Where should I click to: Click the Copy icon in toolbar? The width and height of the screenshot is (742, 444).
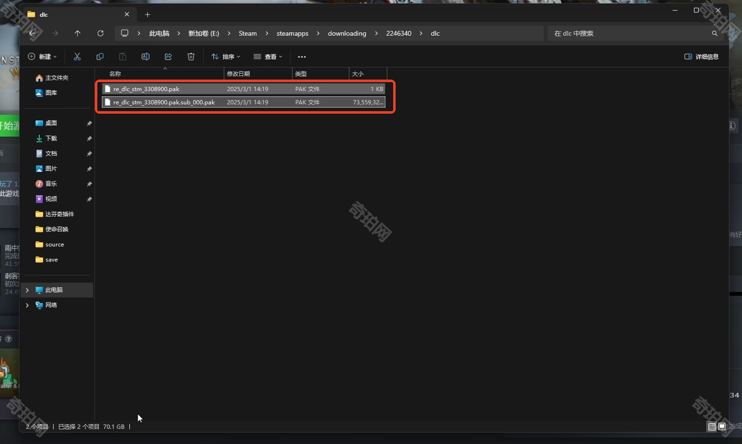[x=100, y=57]
